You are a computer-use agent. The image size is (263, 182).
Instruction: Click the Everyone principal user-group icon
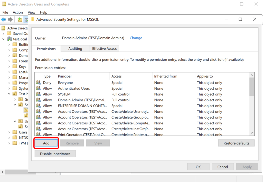[x=39, y=82]
